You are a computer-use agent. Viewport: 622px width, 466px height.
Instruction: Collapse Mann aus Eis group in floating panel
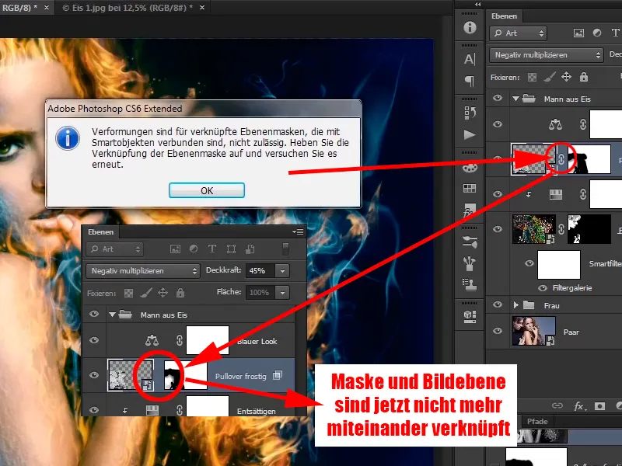(112, 315)
